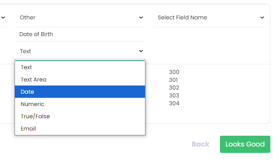277x161 pixels.
Task: Click the preview value "304"
Action: 174,103
